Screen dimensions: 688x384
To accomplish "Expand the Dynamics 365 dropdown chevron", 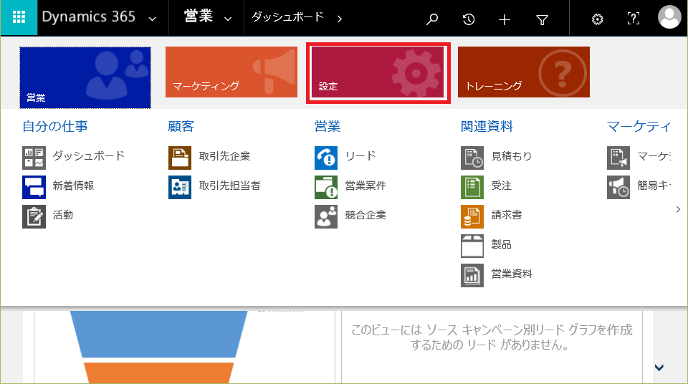I will coord(152,19).
